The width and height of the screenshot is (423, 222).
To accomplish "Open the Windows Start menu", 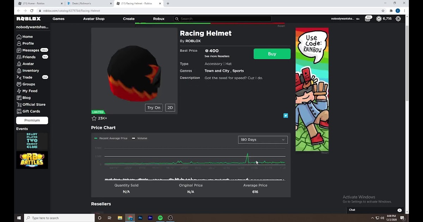I will 19,218.
